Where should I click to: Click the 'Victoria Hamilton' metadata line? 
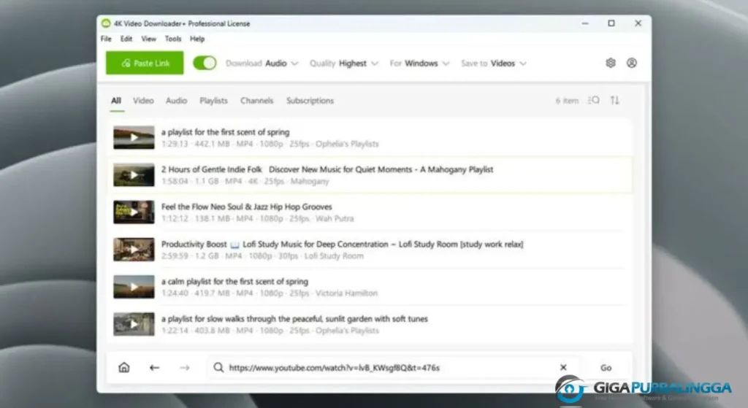270,293
